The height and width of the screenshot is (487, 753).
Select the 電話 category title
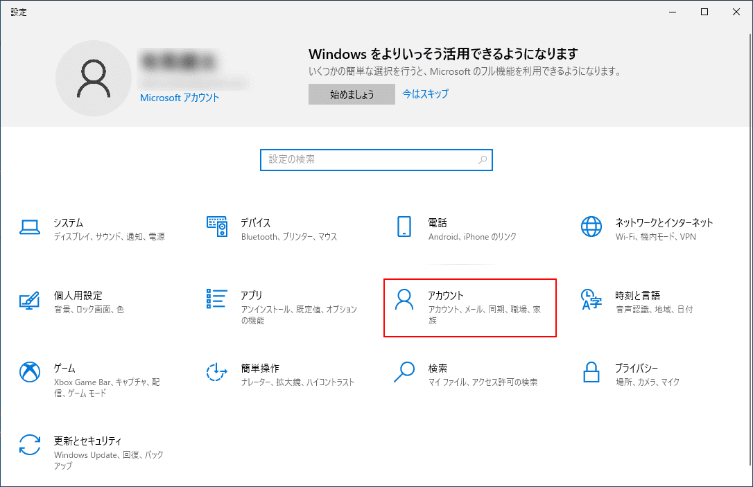pyautogui.click(x=438, y=222)
